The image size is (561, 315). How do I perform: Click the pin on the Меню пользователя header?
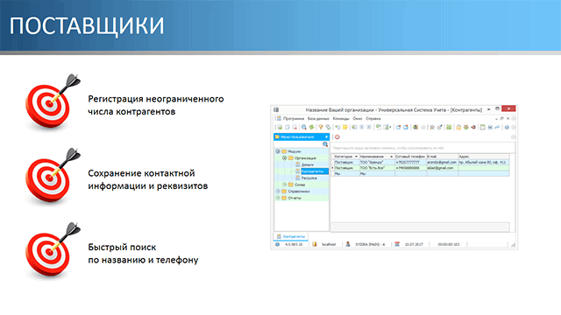click(x=326, y=136)
